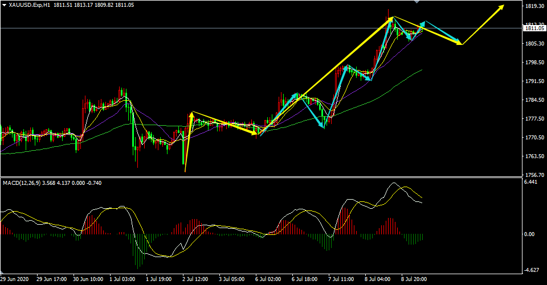This screenshot has width=547, height=285.
Task: Click the 30 Jun 10:00 time label
Action: pos(88,279)
